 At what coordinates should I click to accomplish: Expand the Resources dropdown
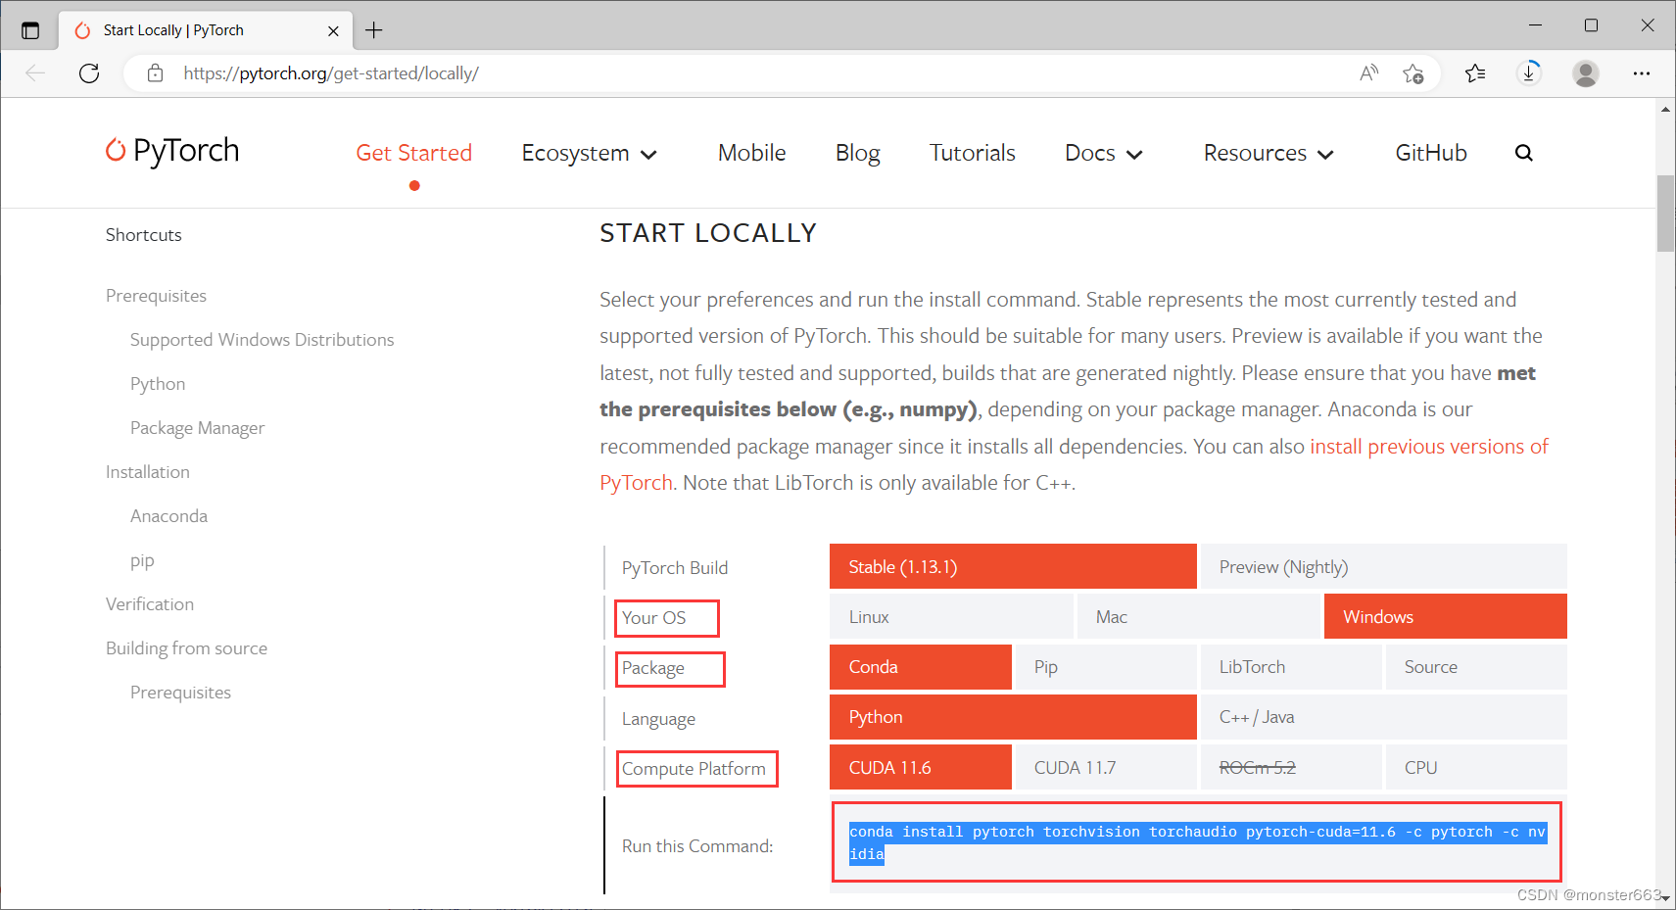tap(1269, 153)
